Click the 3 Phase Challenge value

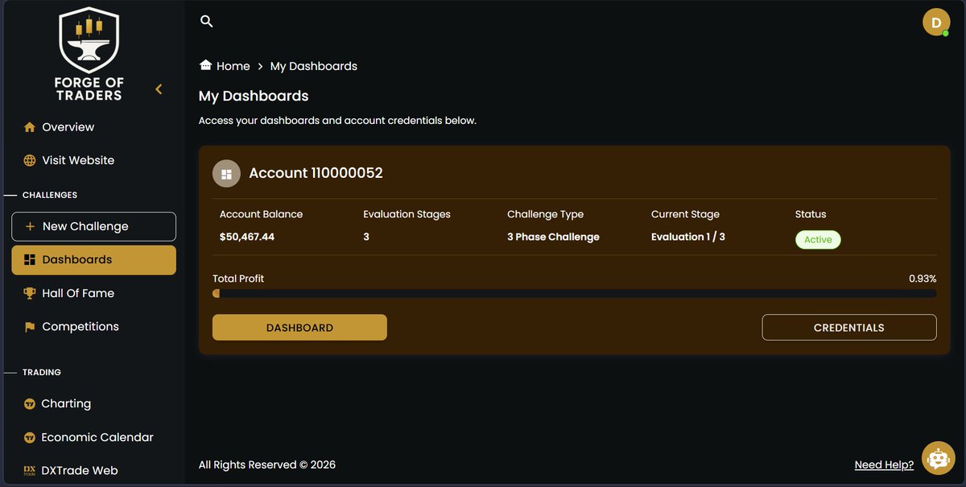coord(553,237)
